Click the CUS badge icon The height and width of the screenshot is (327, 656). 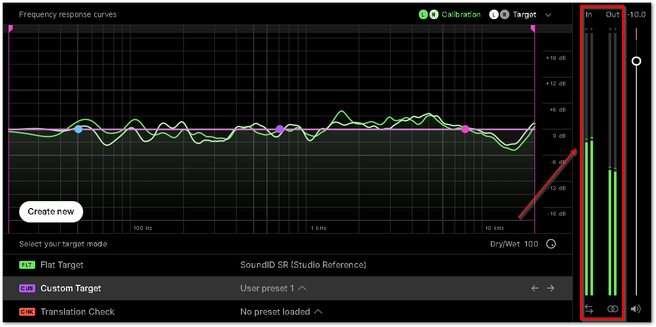(27, 289)
